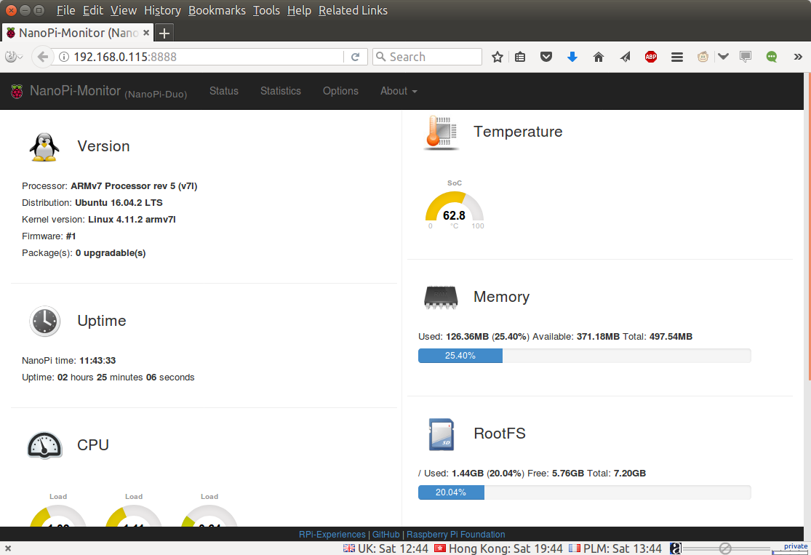
Task: Open the Edit menu
Action: pyautogui.click(x=93, y=10)
